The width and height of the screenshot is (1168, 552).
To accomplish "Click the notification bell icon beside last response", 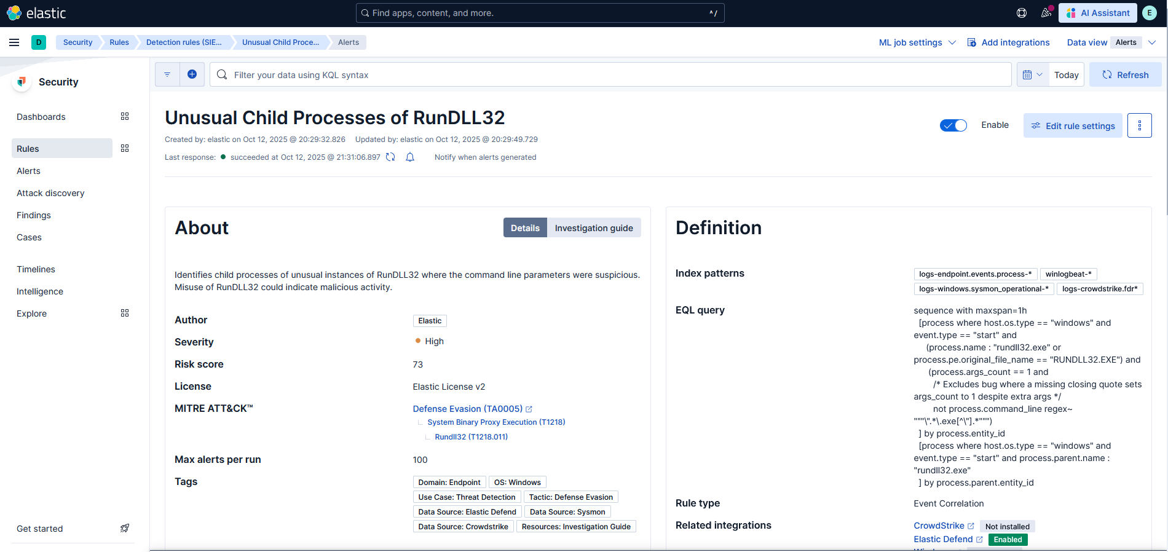I will click(410, 157).
